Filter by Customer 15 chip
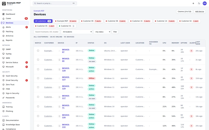The width and height of the screenshot is (209, 130). (141, 21)
